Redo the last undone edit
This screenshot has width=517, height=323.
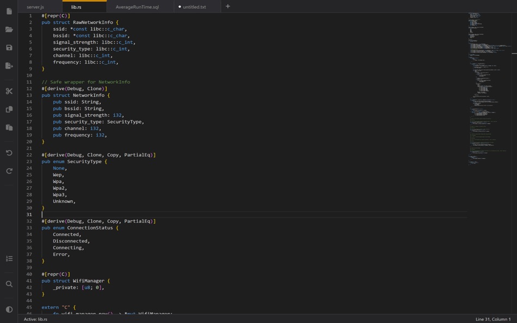tap(9, 171)
